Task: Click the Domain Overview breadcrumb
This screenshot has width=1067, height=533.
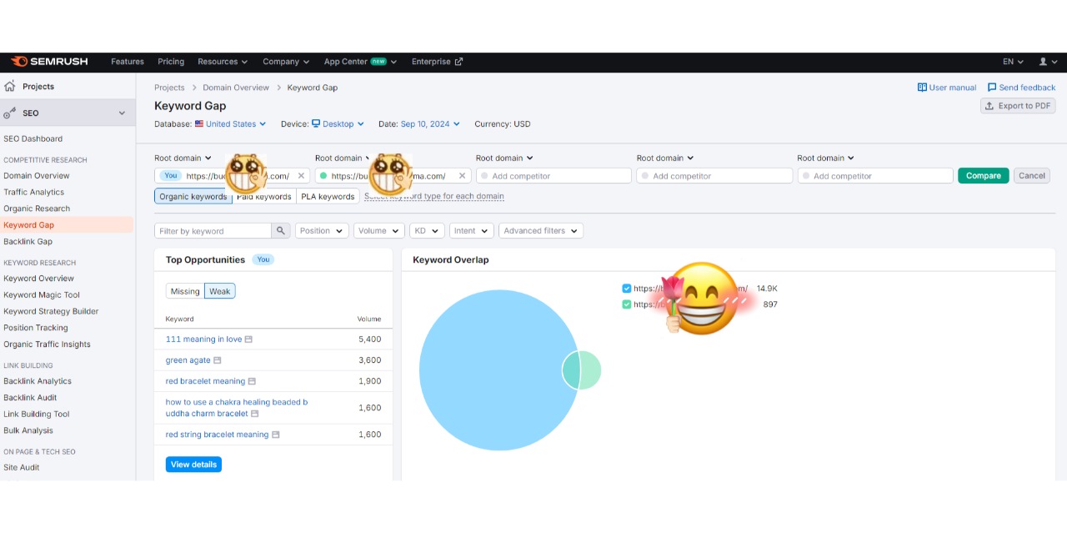Action: coord(236,88)
